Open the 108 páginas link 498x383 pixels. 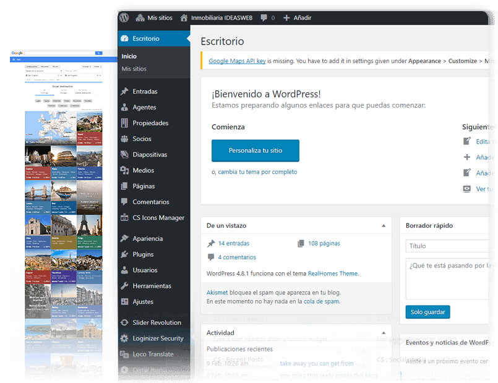(x=324, y=244)
